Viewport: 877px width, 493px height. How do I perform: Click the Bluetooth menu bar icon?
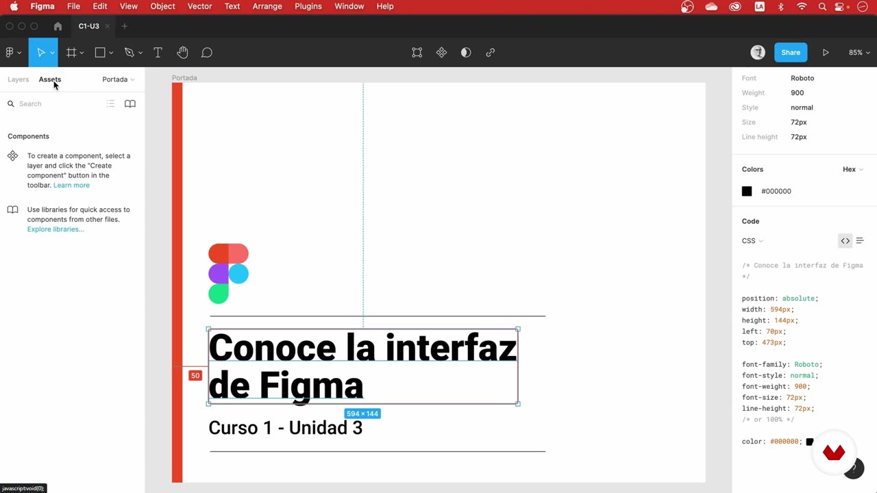tap(780, 6)
